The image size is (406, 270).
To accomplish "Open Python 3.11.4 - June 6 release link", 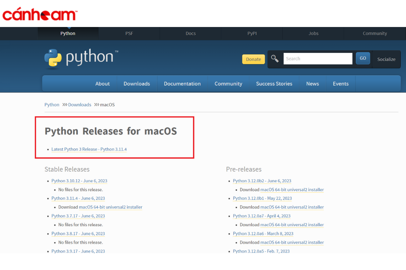I will (78, 198).
